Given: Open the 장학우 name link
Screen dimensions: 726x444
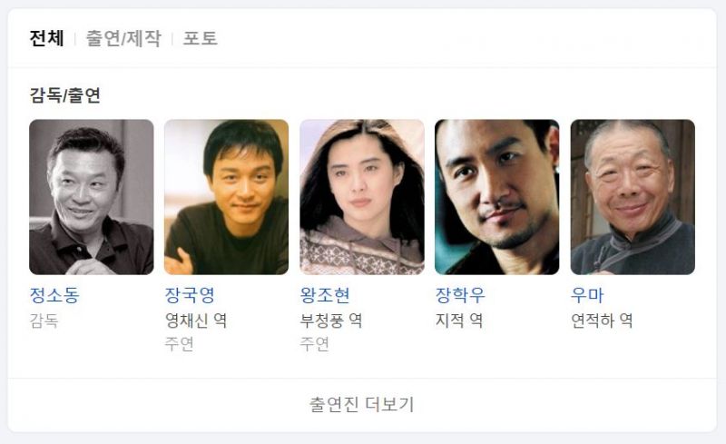Looking at the screenshot, I should pyautogui.click(x=460, y=295).
